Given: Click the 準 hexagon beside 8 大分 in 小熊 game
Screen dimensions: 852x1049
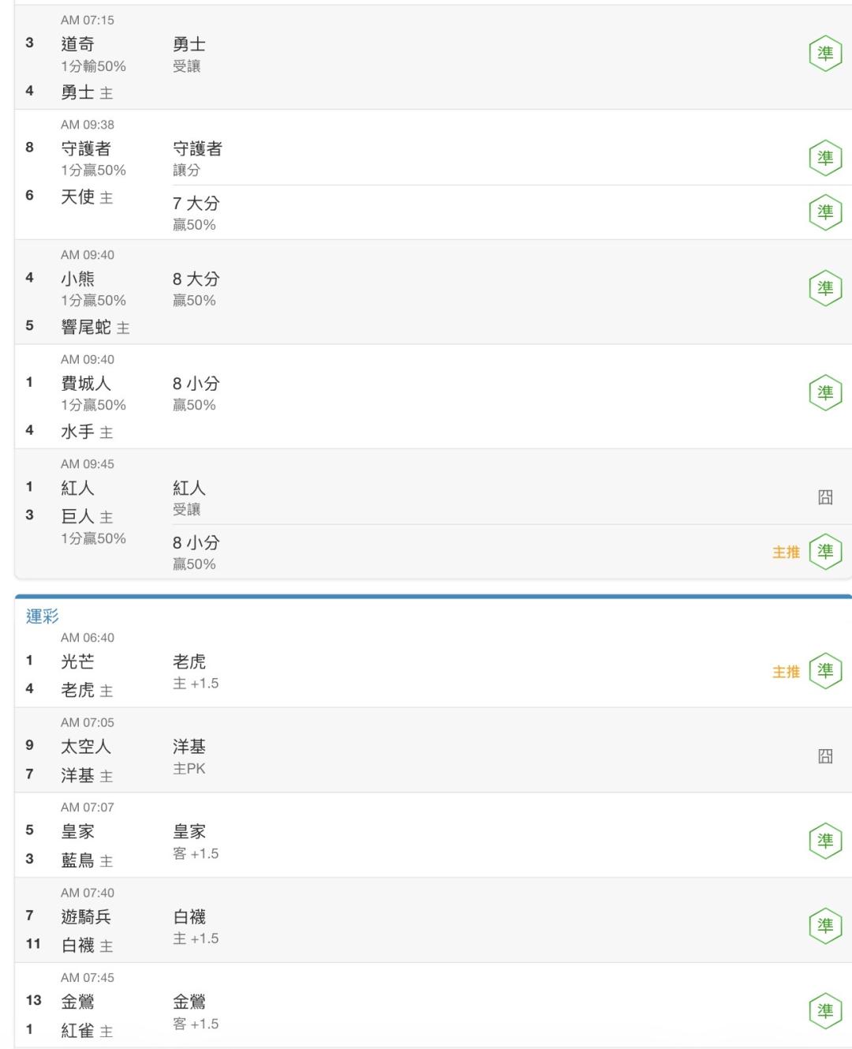Looking at the screenshot, I should [825, 288].
